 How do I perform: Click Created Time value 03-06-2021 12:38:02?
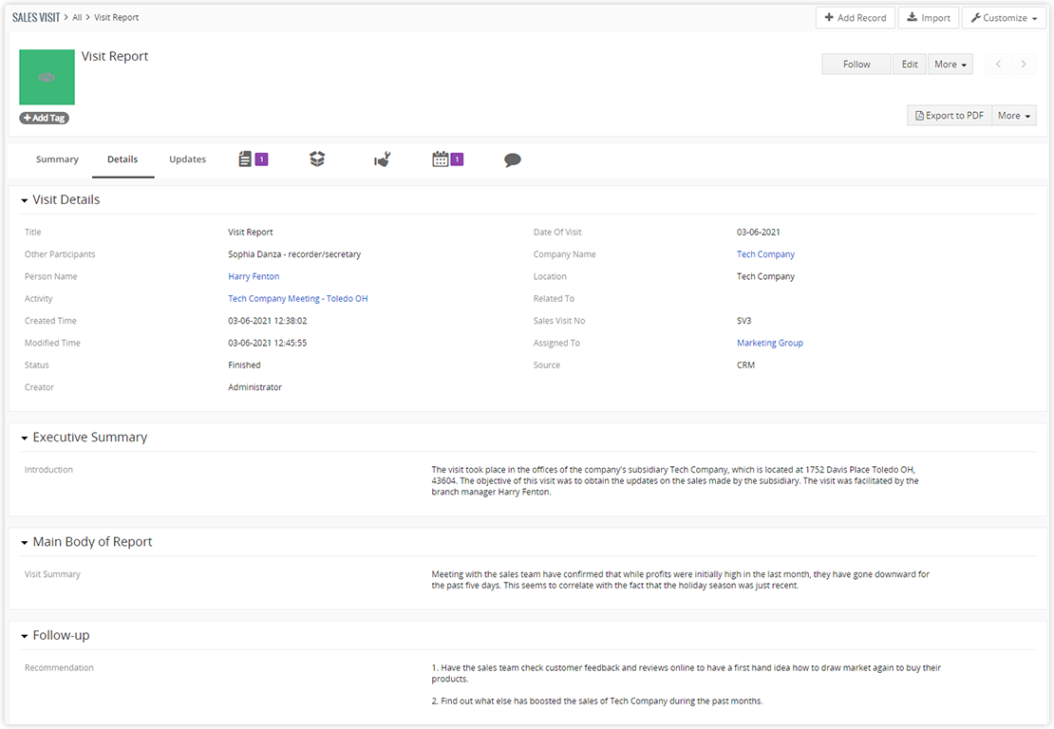[268, 321]
